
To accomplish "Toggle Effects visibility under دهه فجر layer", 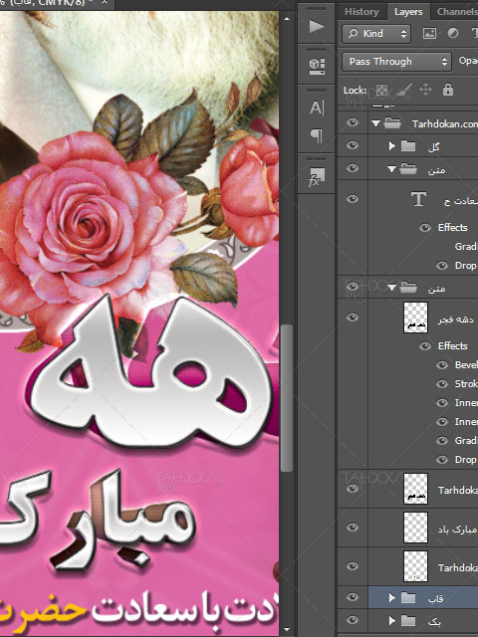I will [425, 346].
